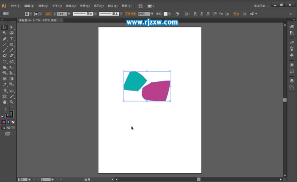This screenshot has height=182, width=297.
Task: Open the Layers panel icon in right dock
Action: click(x=292, y=80)
